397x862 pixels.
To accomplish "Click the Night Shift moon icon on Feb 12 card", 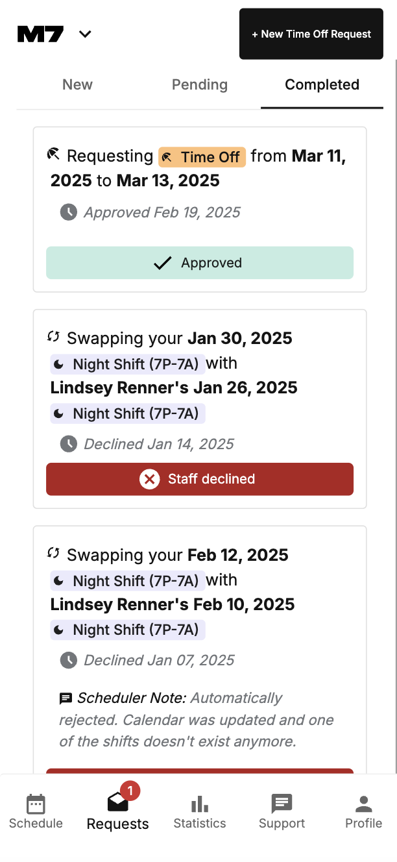I will click(60, 581).
